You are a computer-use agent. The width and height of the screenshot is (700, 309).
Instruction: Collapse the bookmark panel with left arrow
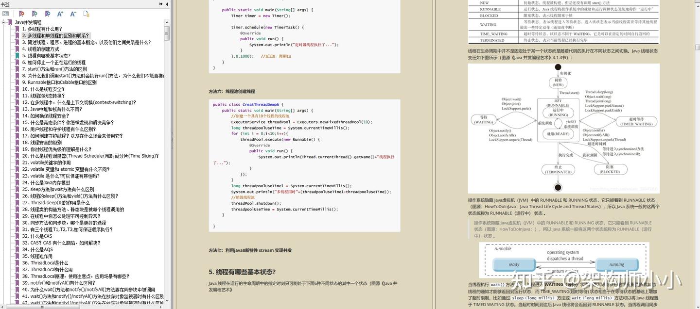coord(167,4)
